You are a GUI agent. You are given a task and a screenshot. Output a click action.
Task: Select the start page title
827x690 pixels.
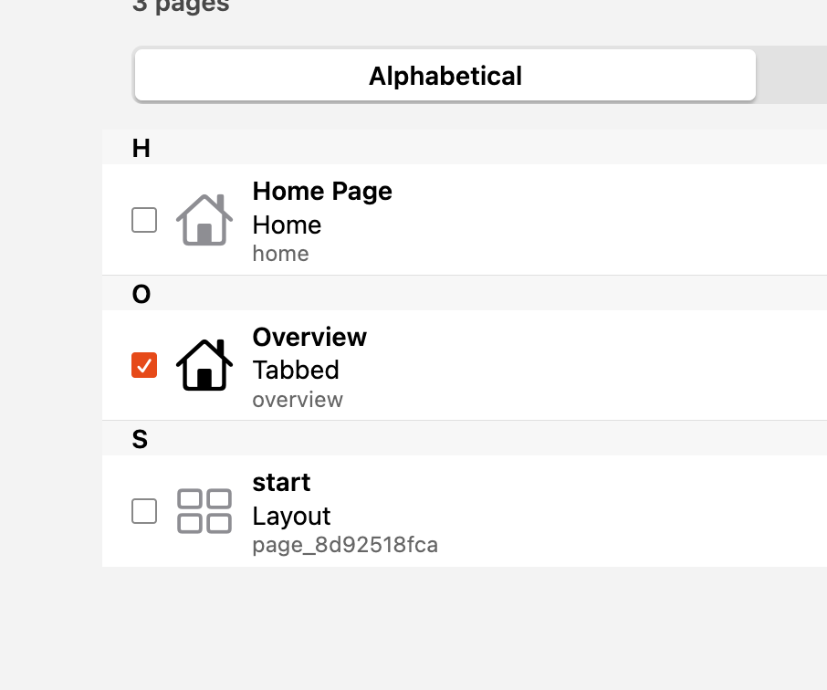[x=281, y=483]
